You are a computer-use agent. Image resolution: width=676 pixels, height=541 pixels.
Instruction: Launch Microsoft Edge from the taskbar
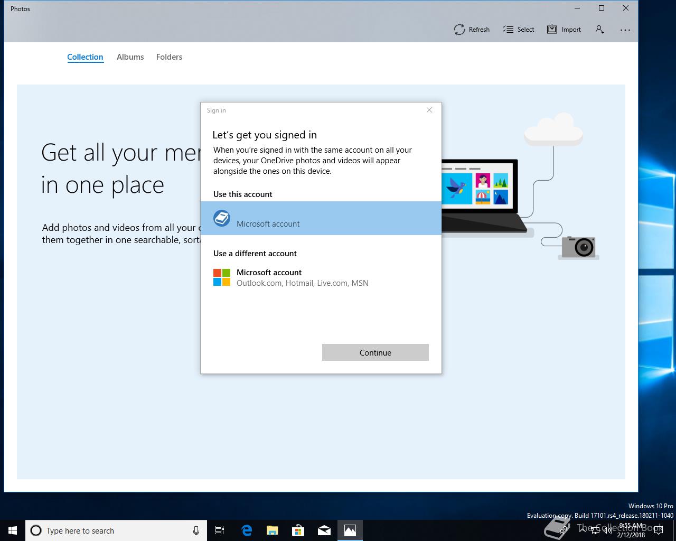coord(247,530)
